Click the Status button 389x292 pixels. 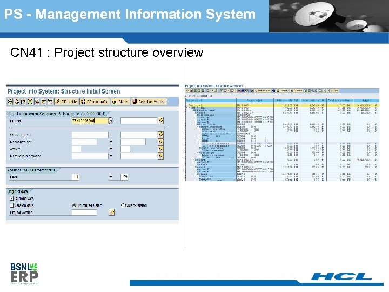(120, 102)
